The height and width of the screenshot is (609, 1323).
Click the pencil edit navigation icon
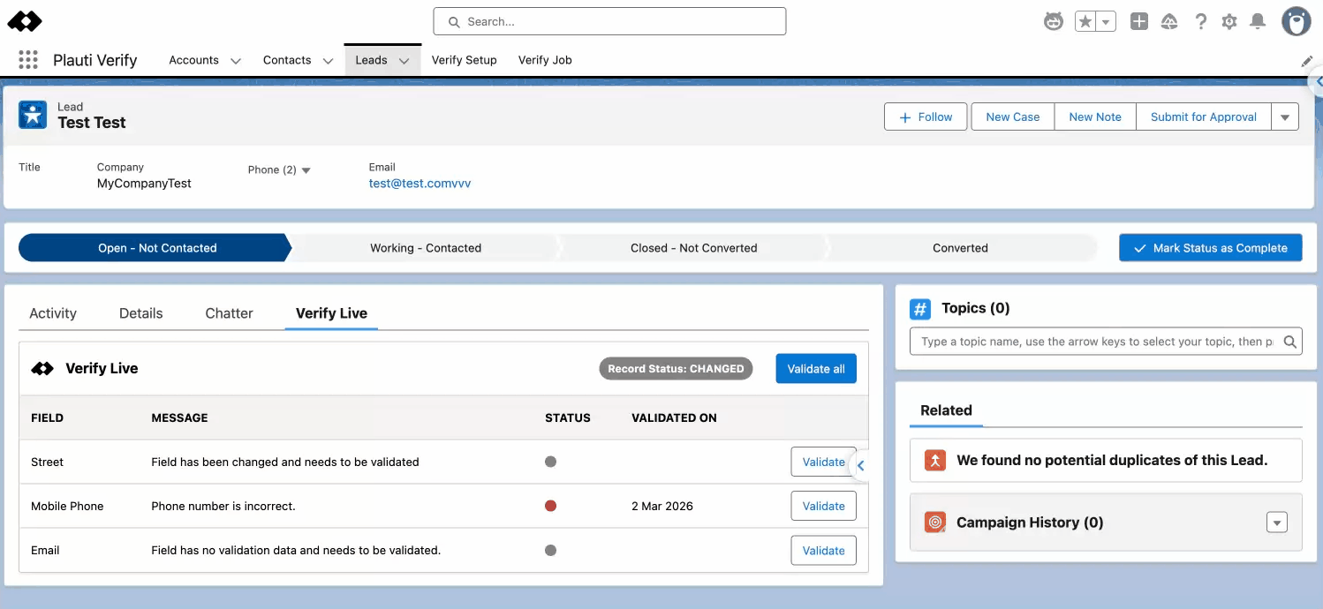click(1307, 61)
